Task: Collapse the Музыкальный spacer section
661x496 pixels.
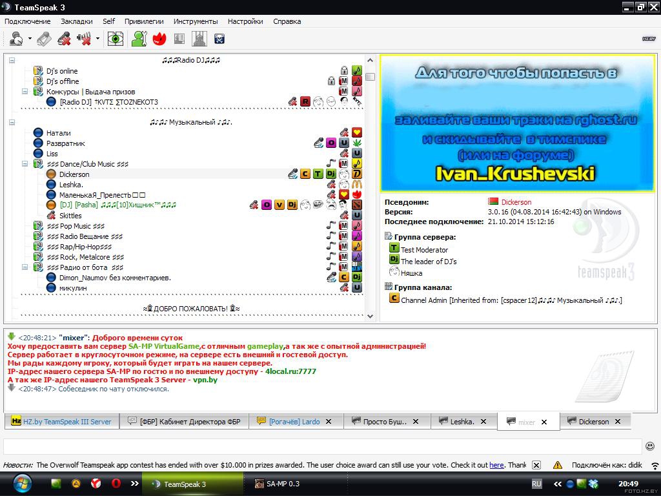Action: 12,122
